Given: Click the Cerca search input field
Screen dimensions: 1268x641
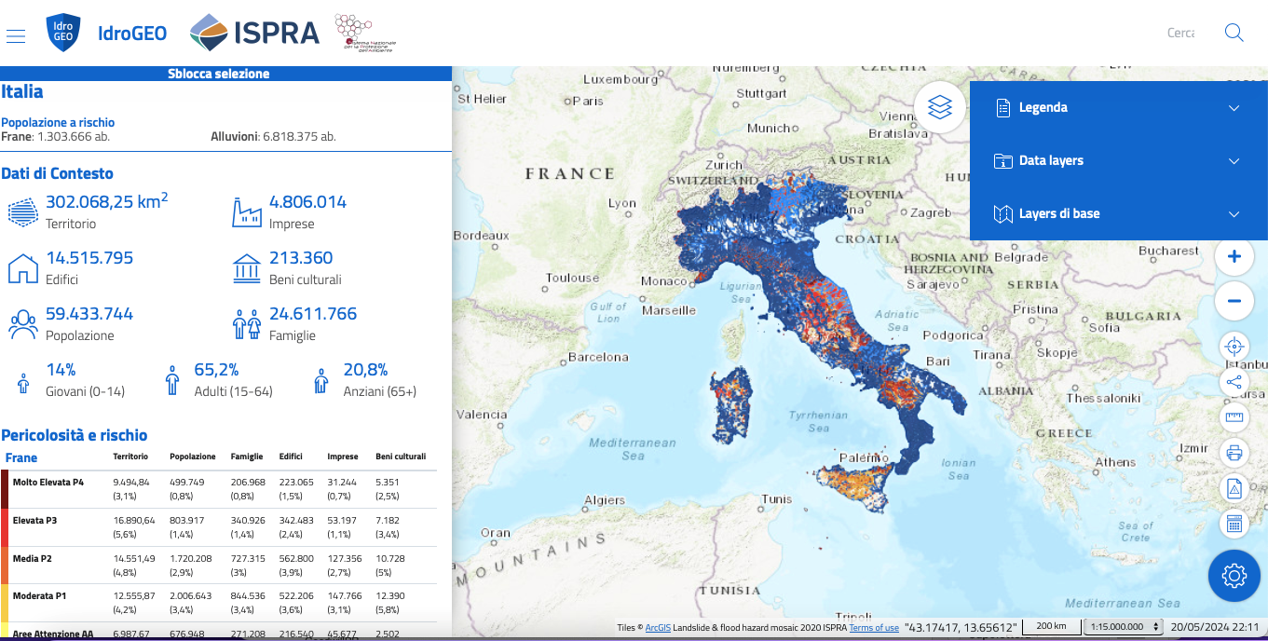Looking at the screenshot, I should [x=1179, y=34].
